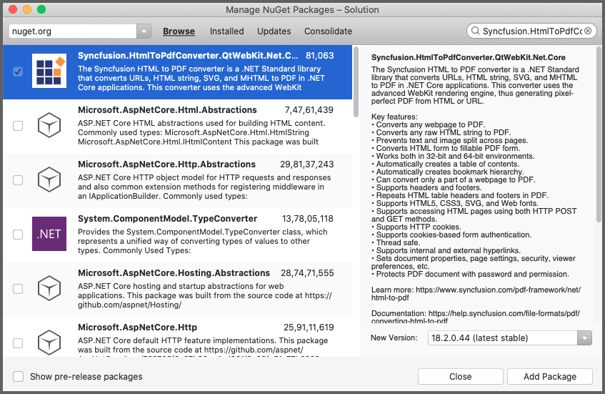605x394 pixels.
Task: Click the Microsoft.AspNetCore.Hosting.Abstractions cube icon
Action: coord(49,288)
